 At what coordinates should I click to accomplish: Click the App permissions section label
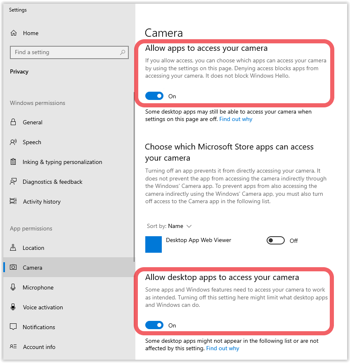click(31, 228)
